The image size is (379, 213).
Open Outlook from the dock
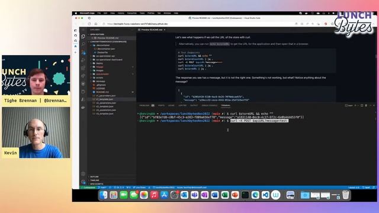point(184,195)
